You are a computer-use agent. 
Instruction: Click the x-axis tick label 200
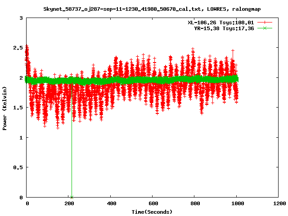tap(69, 203)
